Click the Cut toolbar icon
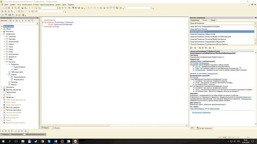Image resolution: width=257 pixels, height=144 pixels. 12,8
